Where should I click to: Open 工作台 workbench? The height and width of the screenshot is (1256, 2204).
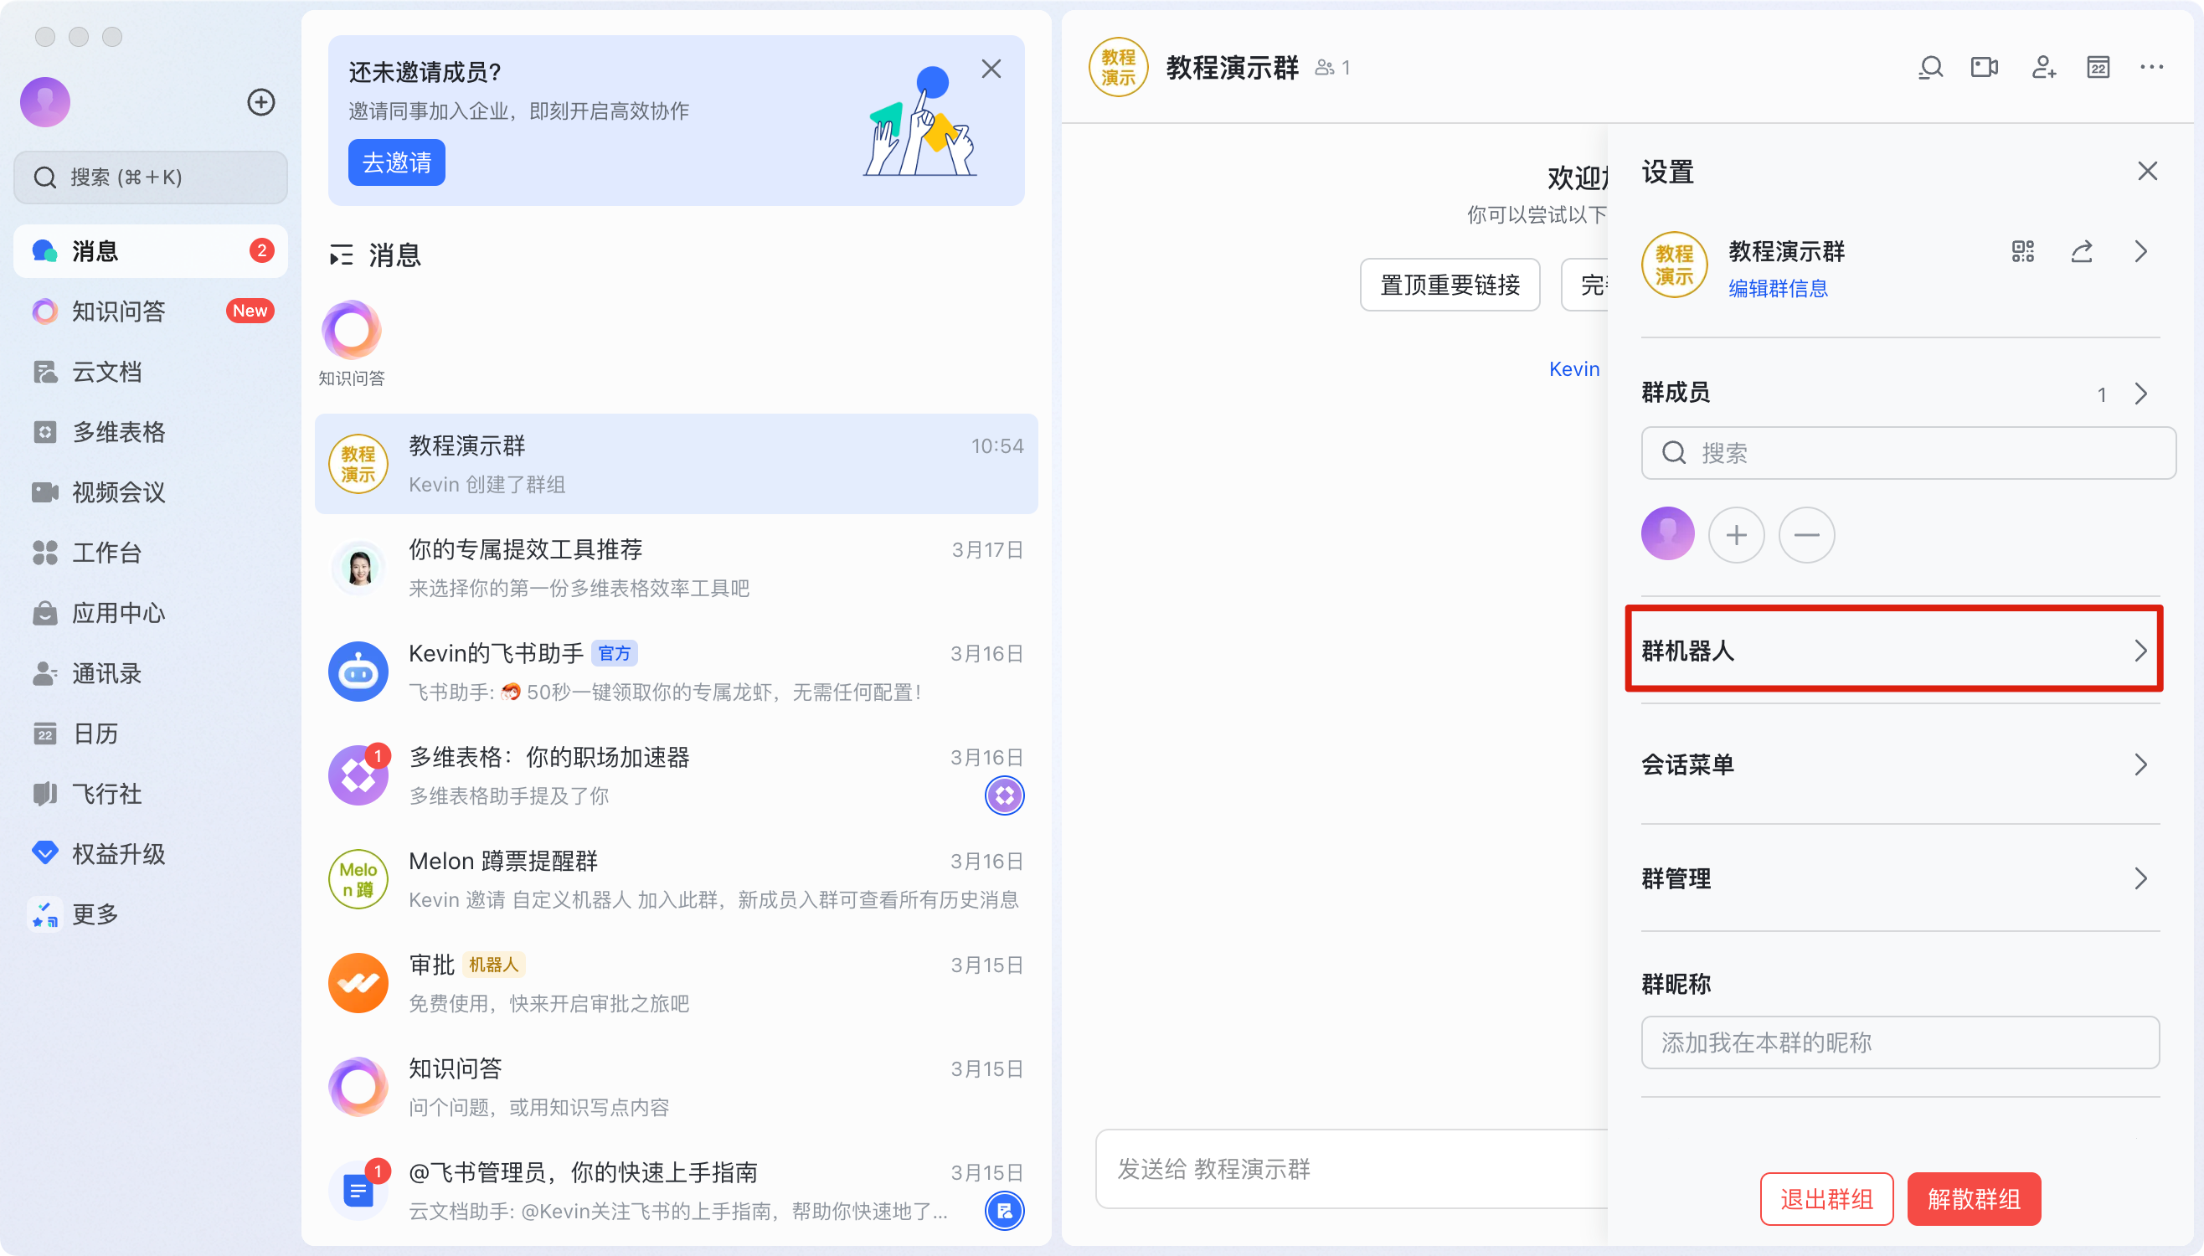click(x=150, y=553)
